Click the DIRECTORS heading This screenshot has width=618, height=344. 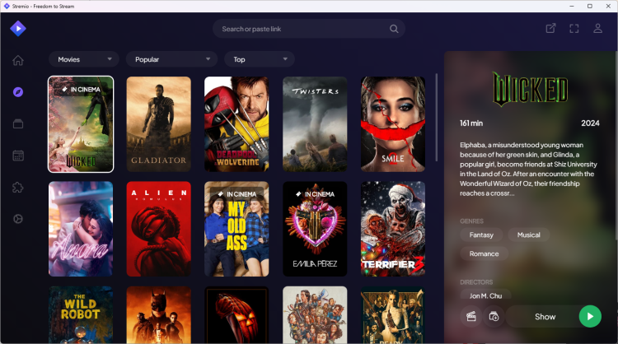[476, 282]
